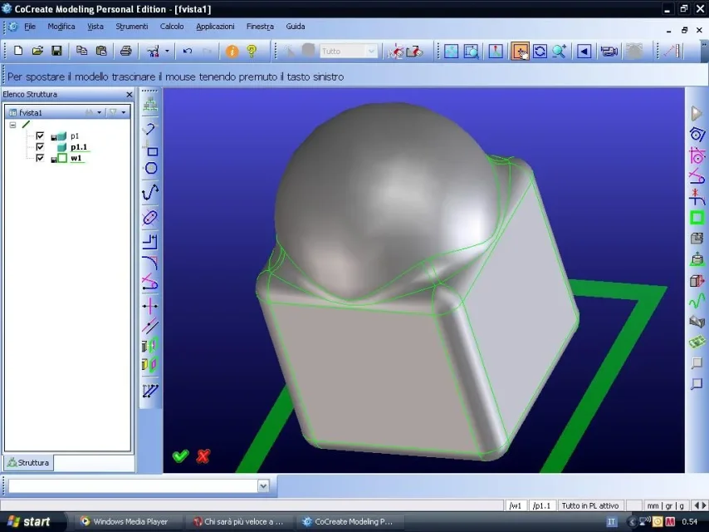Print using the printer icon
Viewport: 709px width, 532px height.
[x=126, y=51]
